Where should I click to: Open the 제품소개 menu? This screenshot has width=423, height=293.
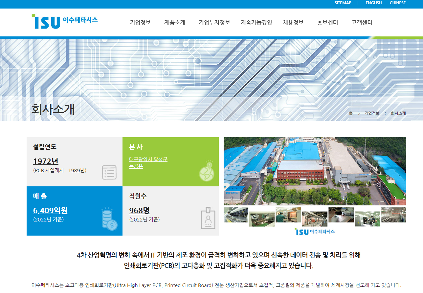tap(175, 23)
